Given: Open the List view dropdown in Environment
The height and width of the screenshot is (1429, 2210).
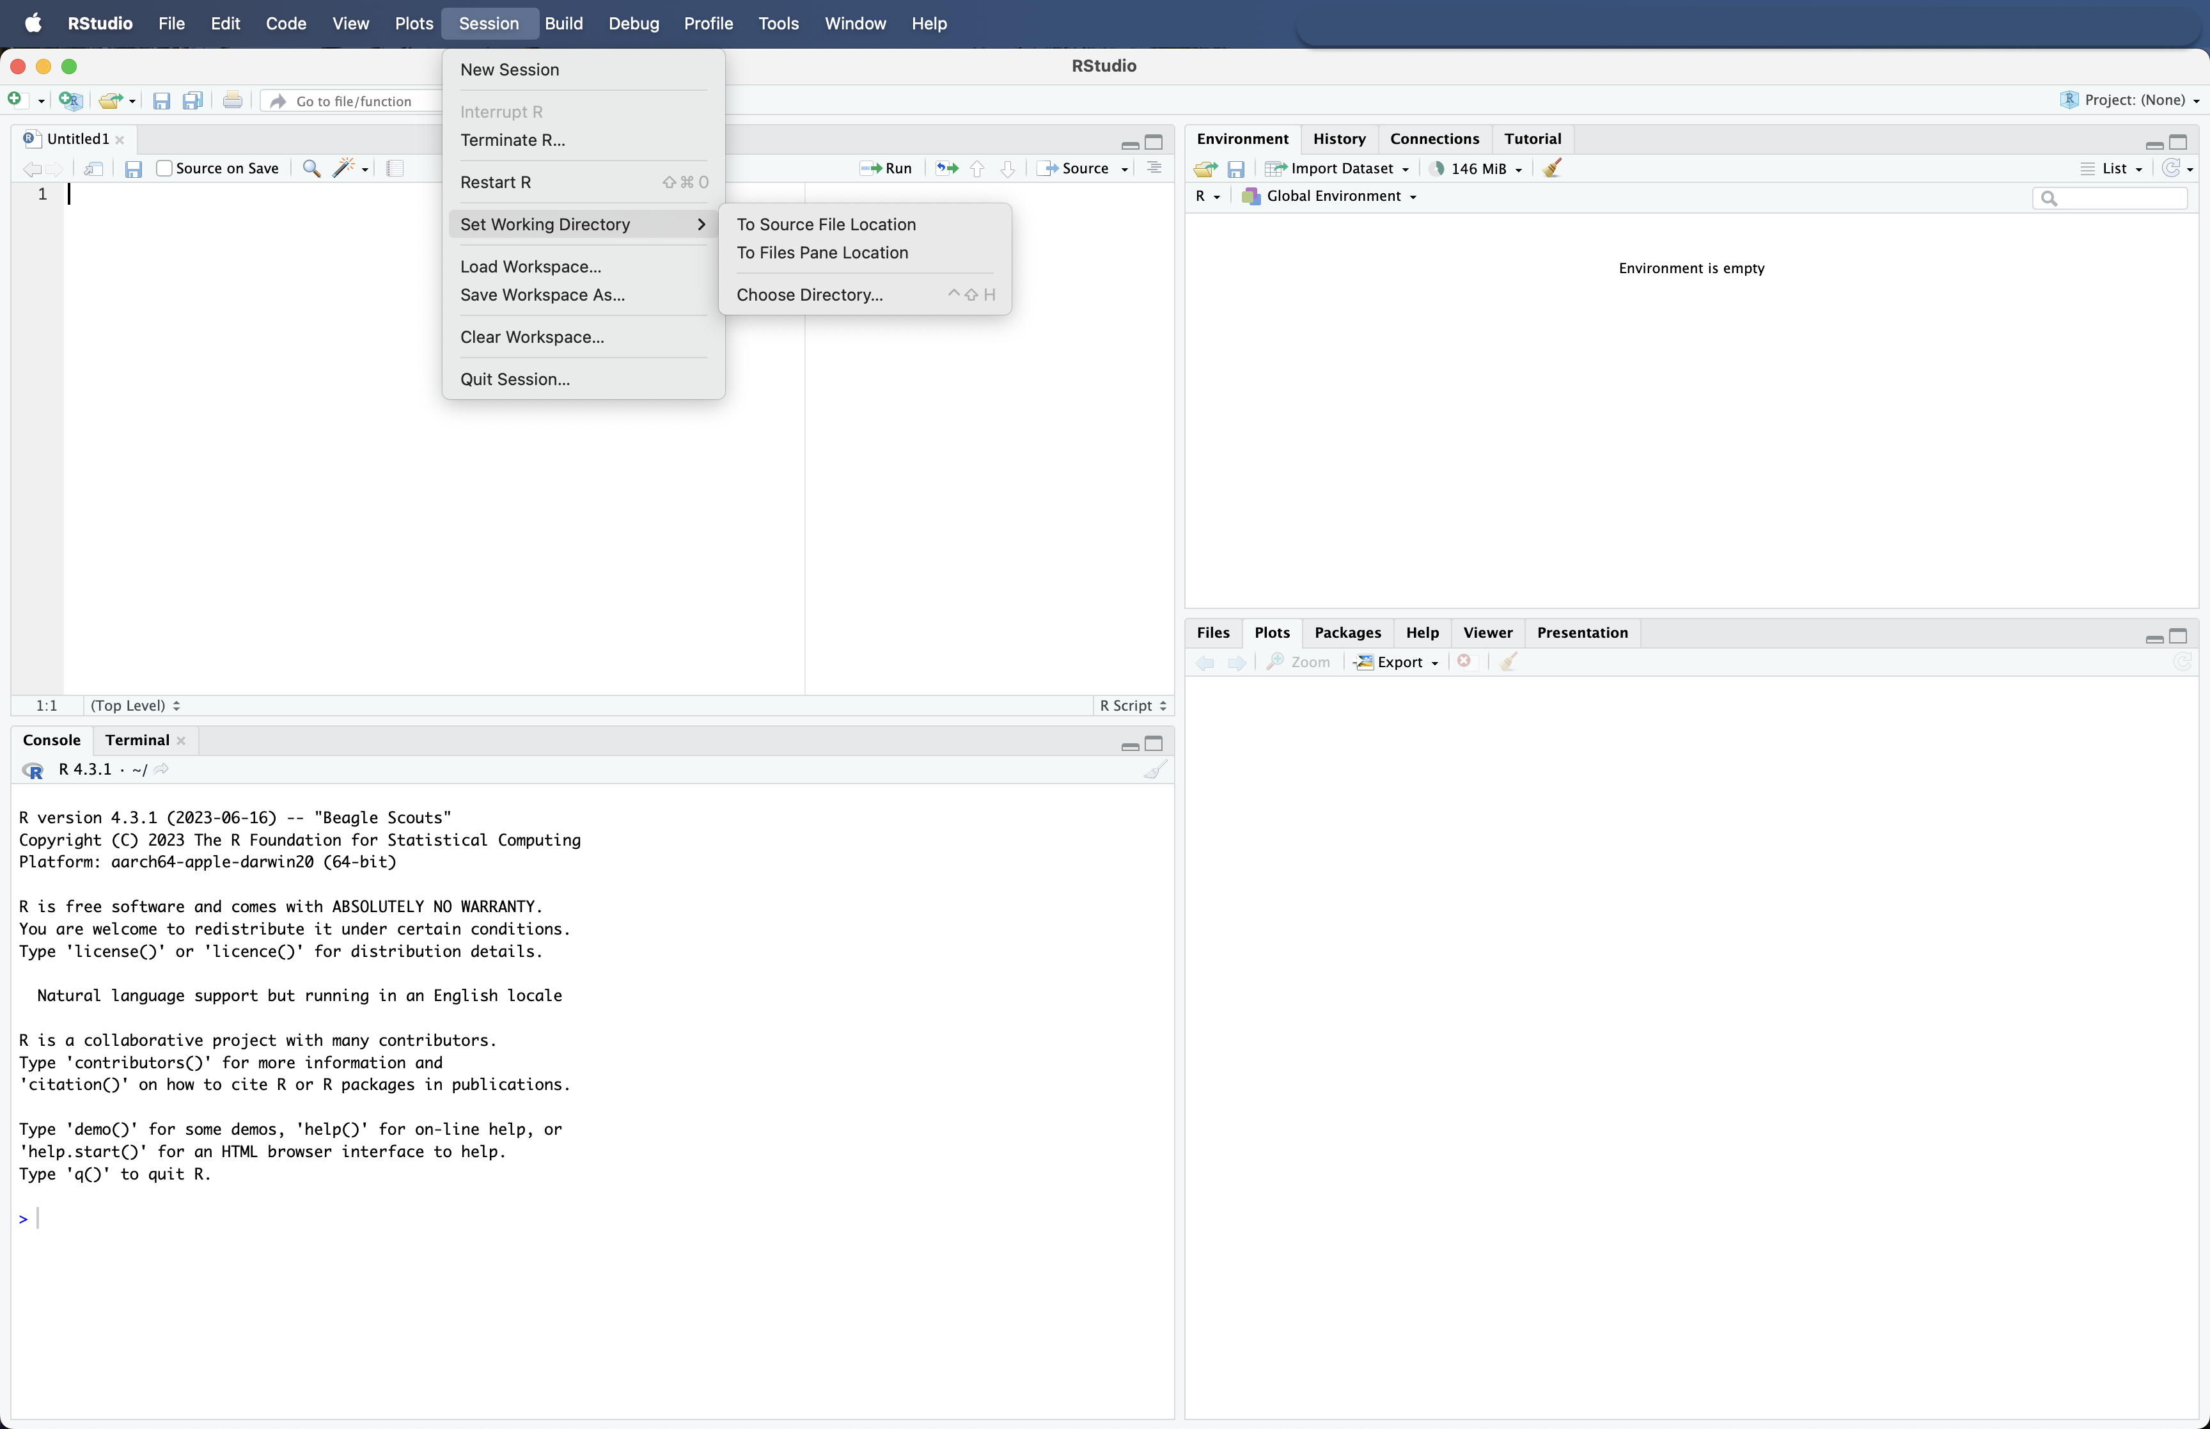Looking at the screenshot, I should pyautogui.click(x=2112, y=169).
